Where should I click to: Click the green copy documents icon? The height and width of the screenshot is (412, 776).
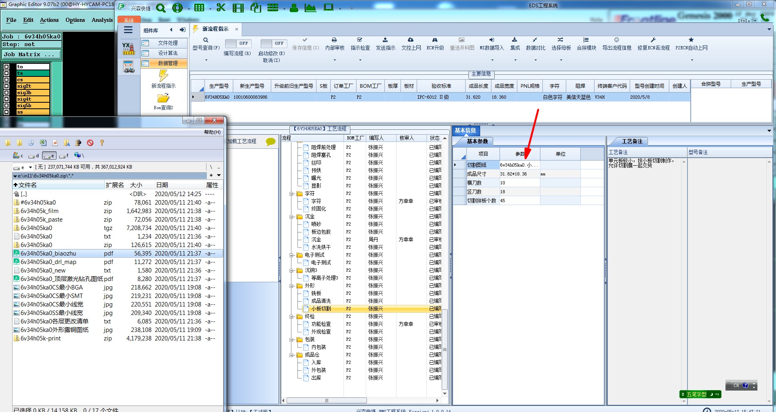point(256,8)
